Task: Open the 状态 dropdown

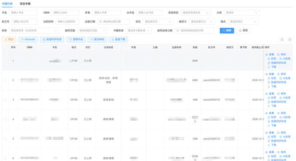Action: click(158, 21)
